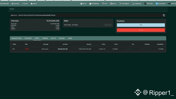Open the About page label
This screenshot has width=176, height=99.
click(35, 4)
